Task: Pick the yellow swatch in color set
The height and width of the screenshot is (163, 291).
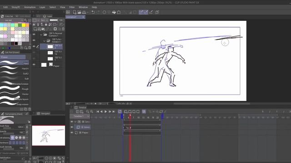Action: 24,25
